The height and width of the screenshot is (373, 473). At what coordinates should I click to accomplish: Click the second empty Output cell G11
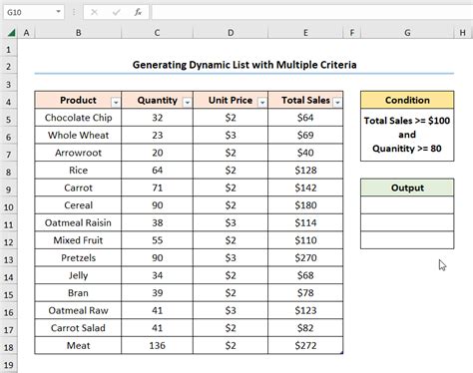coord(407,222)
